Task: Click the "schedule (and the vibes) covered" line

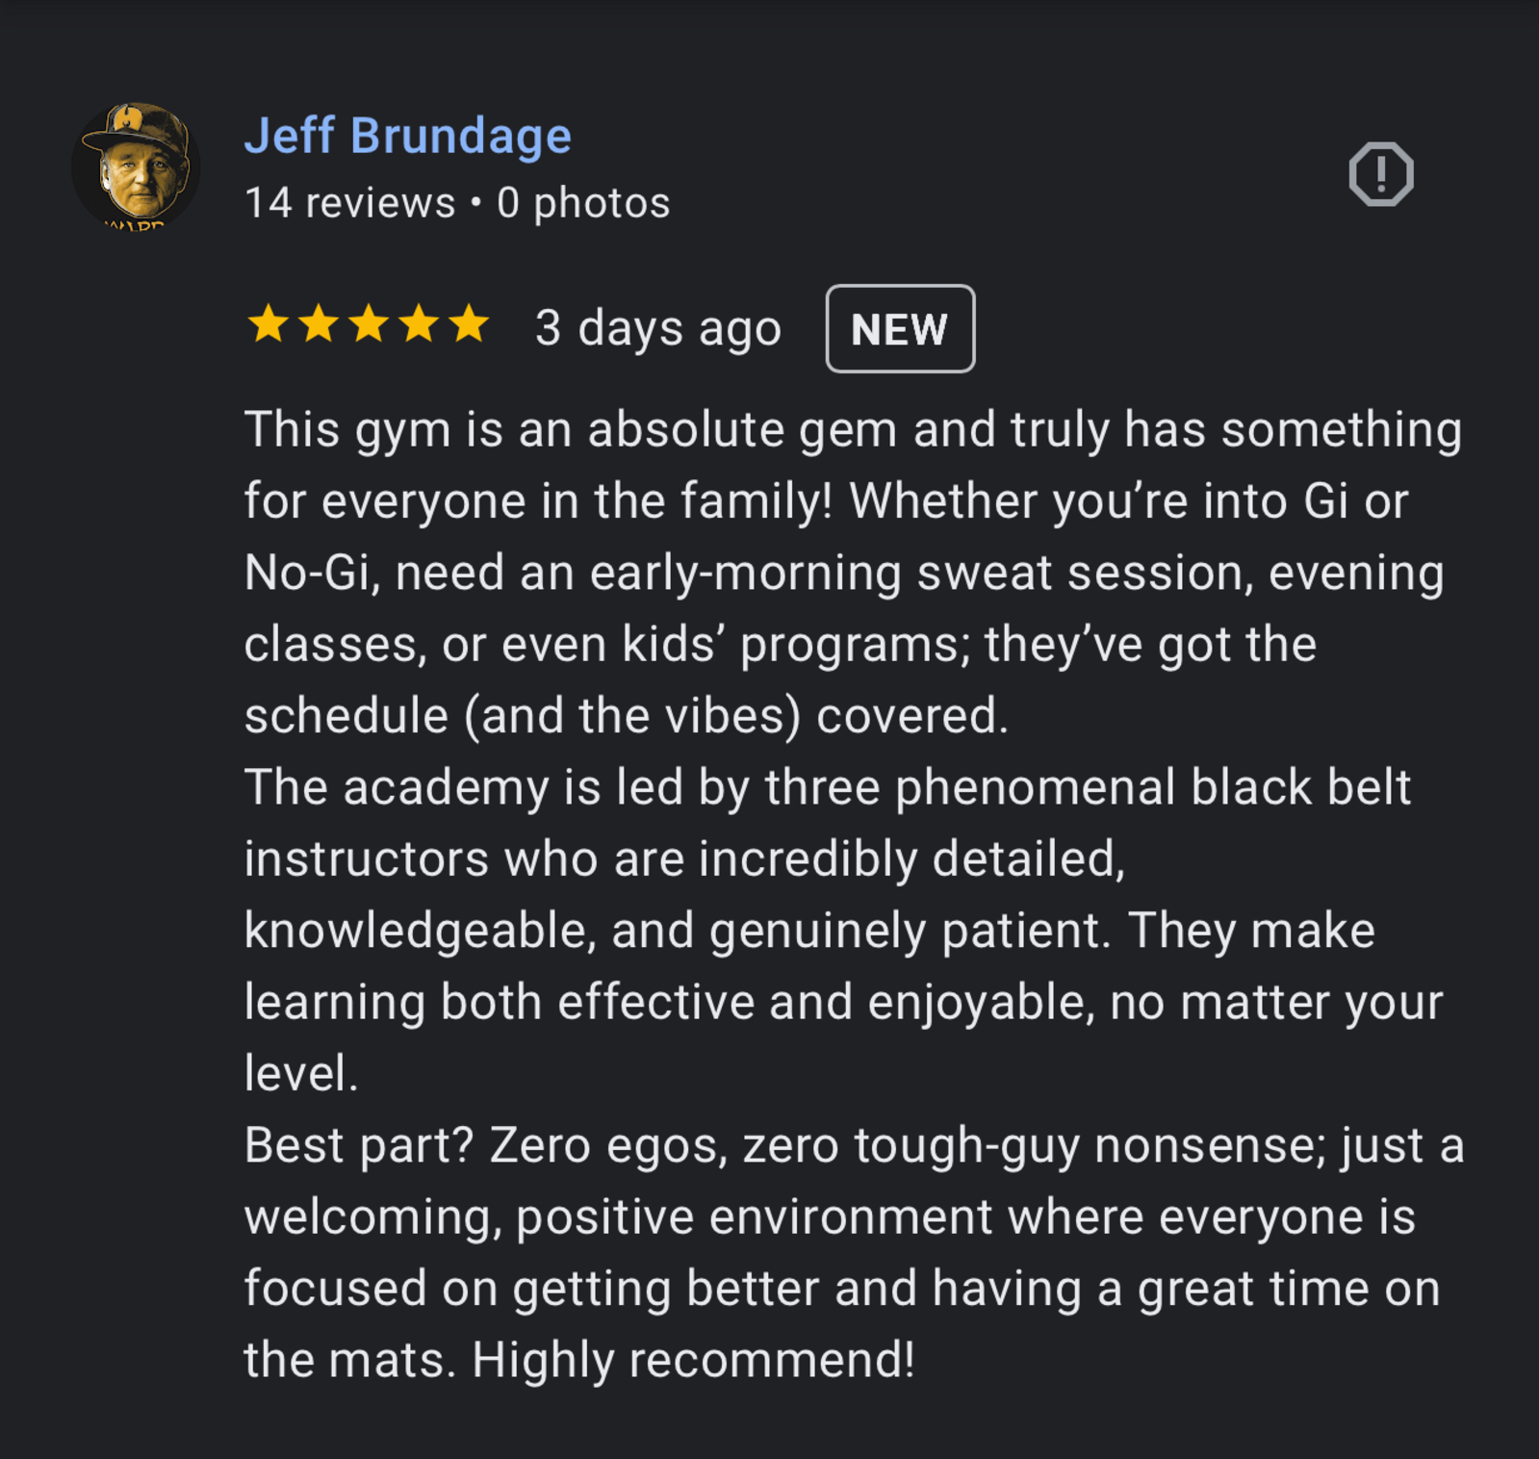Action: tap(626, 716)
